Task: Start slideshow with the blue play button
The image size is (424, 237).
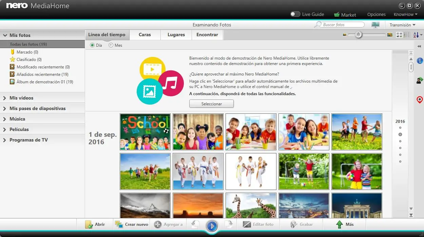Action: tap(212, 226)
